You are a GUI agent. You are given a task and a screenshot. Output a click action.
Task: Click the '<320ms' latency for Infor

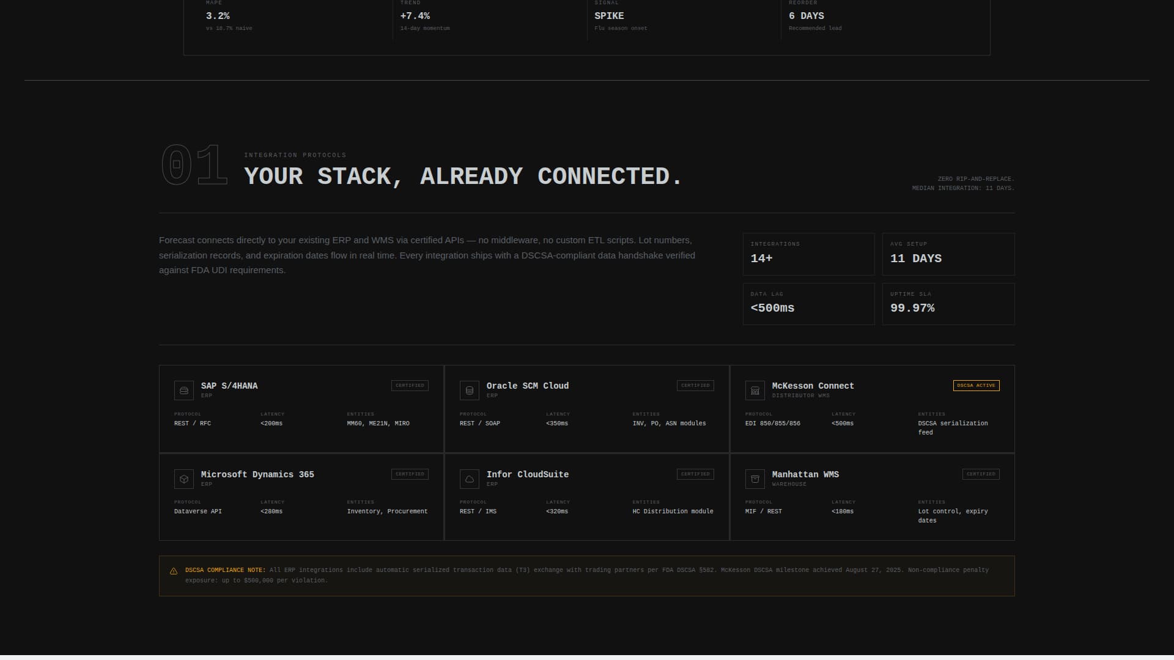pos(557,512)
